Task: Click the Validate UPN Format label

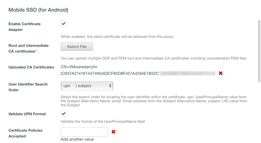Action: point(27,114)
